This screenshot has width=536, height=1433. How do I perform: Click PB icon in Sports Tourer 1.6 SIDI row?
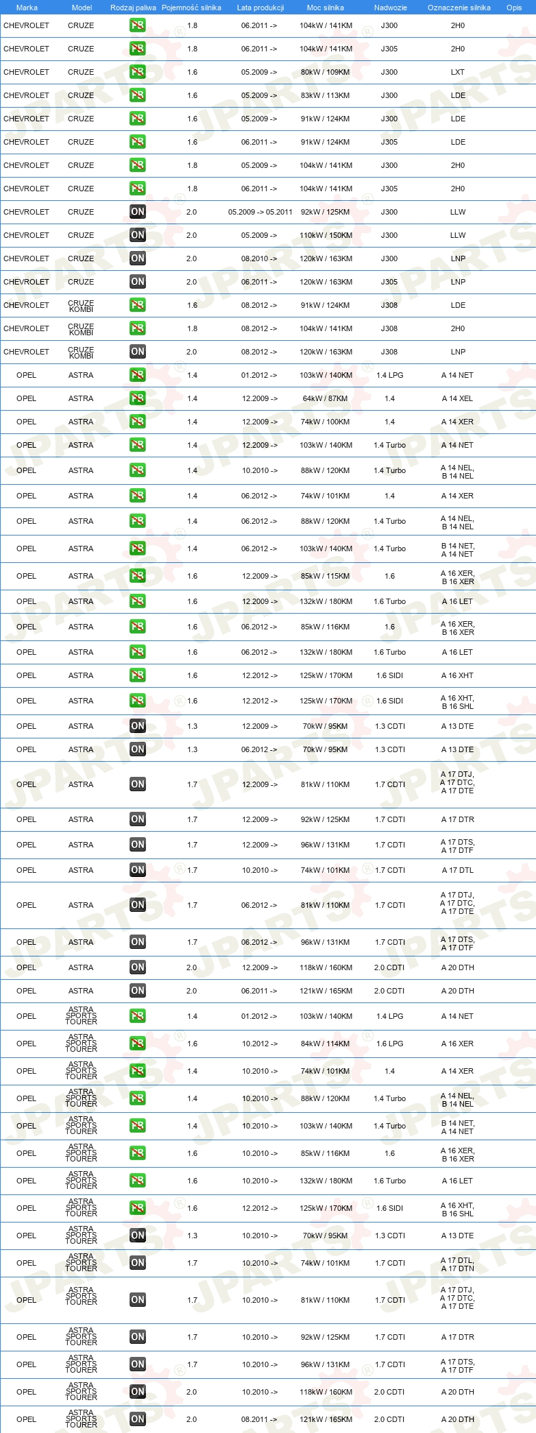click(138, 1208)
